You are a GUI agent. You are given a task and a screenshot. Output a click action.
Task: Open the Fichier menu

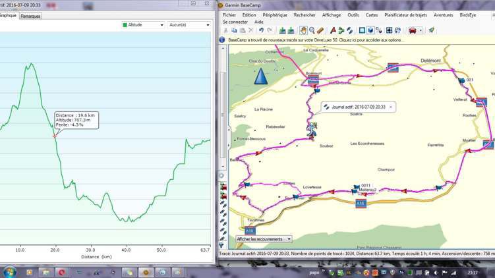coord(229,15)
